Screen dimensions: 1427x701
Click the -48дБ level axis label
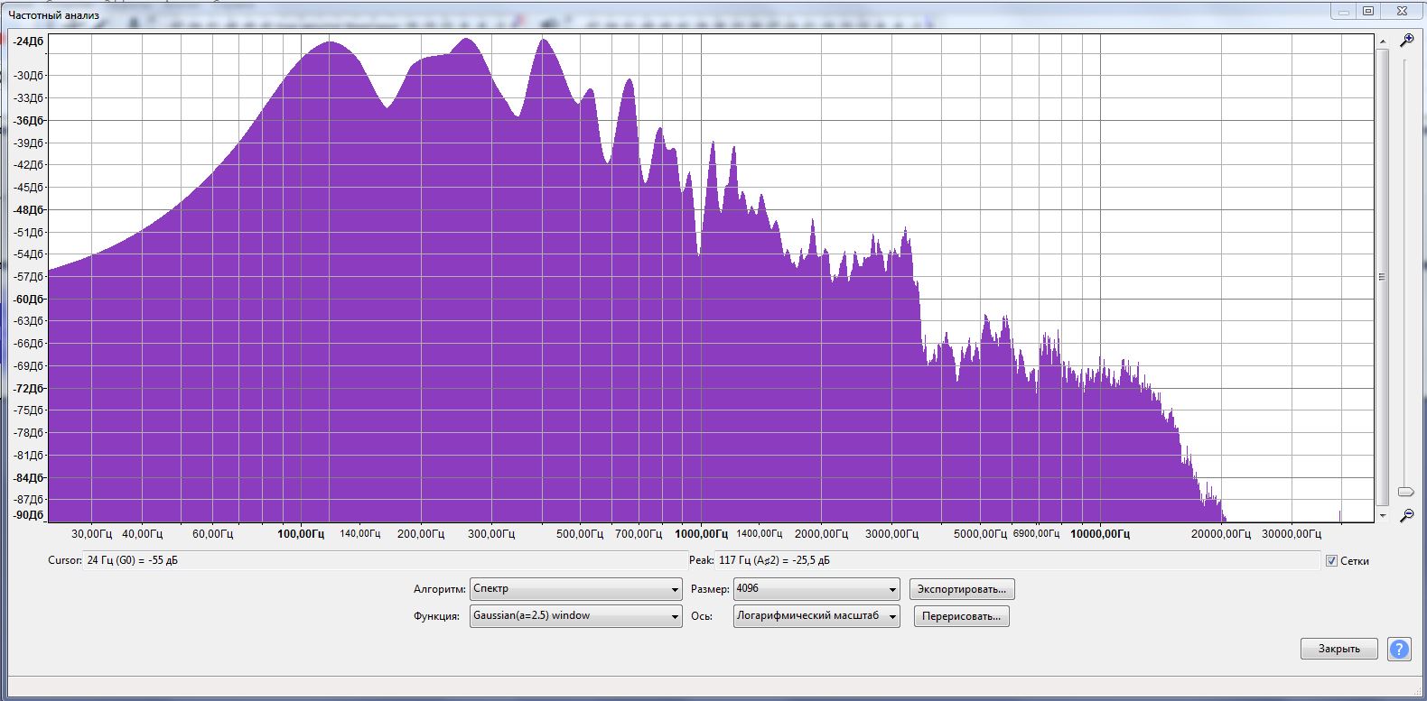point(29,209)
